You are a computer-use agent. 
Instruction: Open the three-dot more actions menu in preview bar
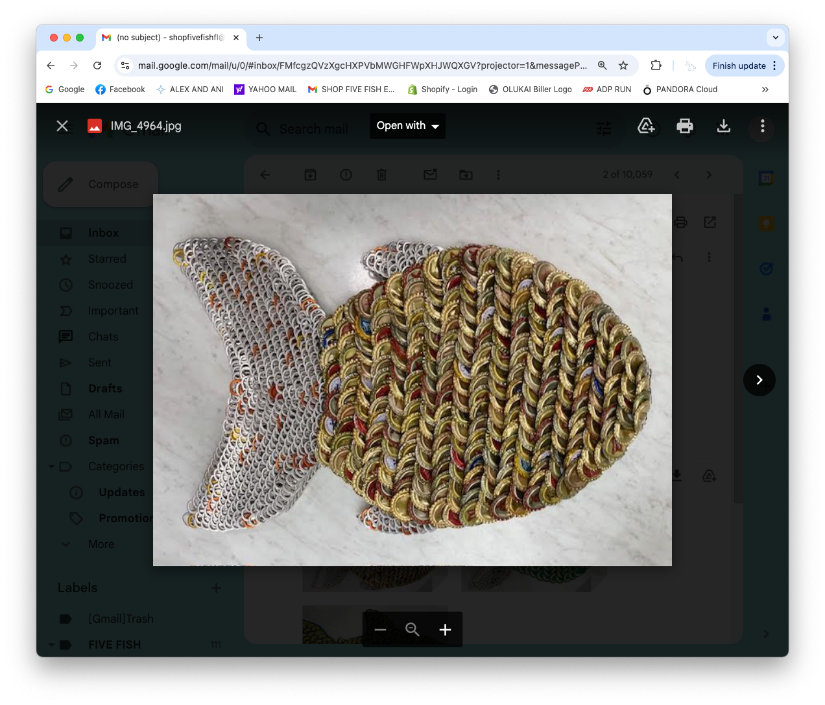763,126
